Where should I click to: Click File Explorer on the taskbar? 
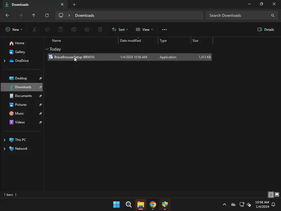point(141,204)
